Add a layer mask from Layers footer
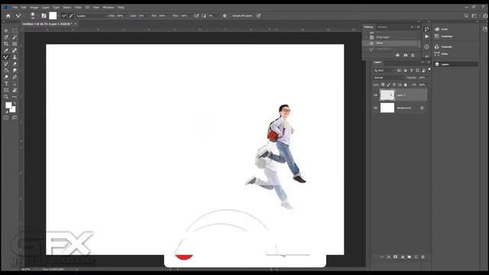489x275 pixels. pyautogui.click(x=396, y=257)
